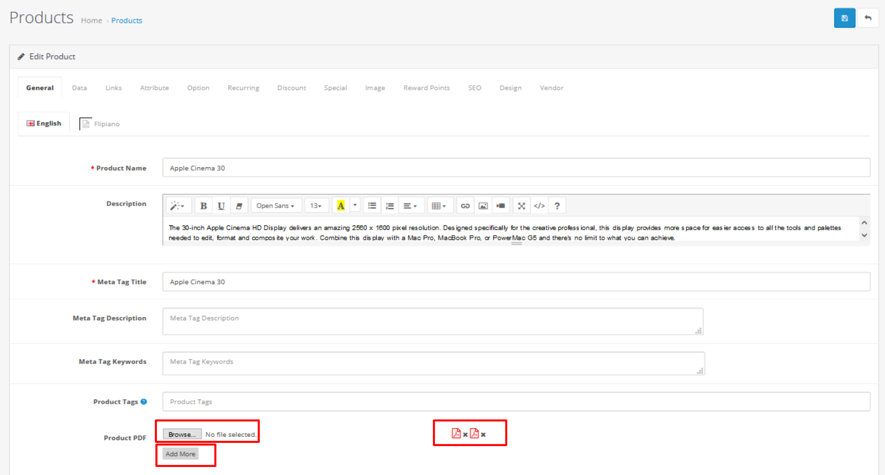Select the English language tab

point(44,123)
